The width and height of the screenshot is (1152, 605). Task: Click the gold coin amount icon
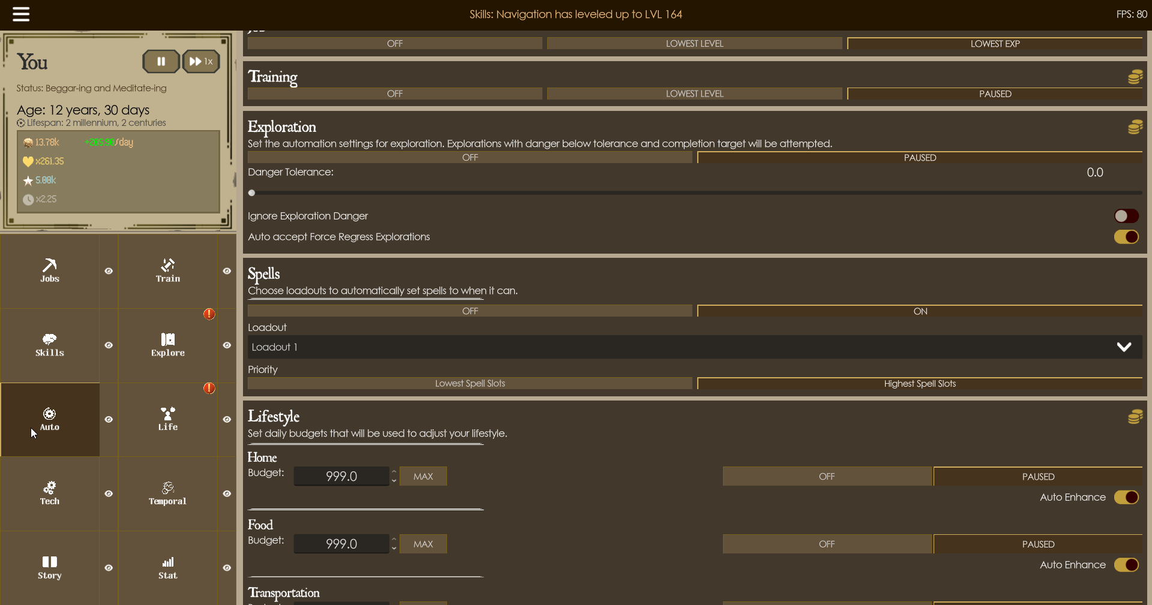pos(28,143)
